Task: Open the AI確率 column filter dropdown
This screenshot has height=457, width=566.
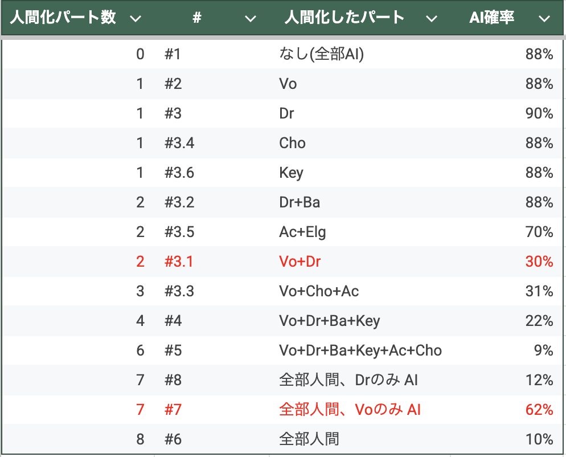Action: (544, 18)
